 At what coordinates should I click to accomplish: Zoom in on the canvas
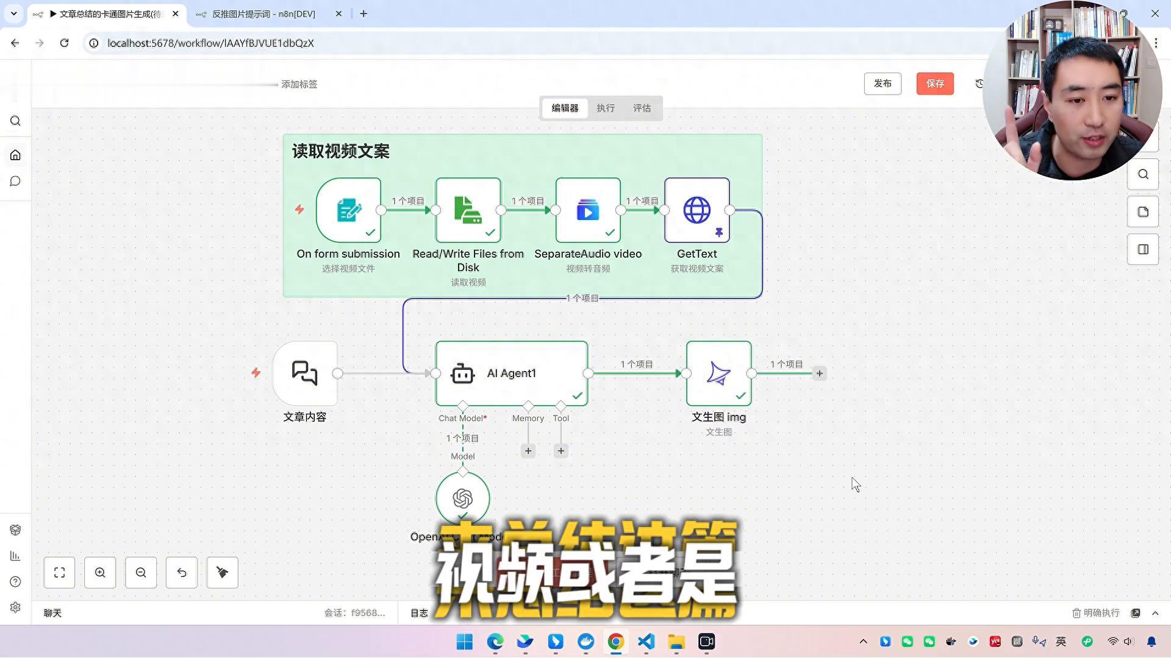100,573
